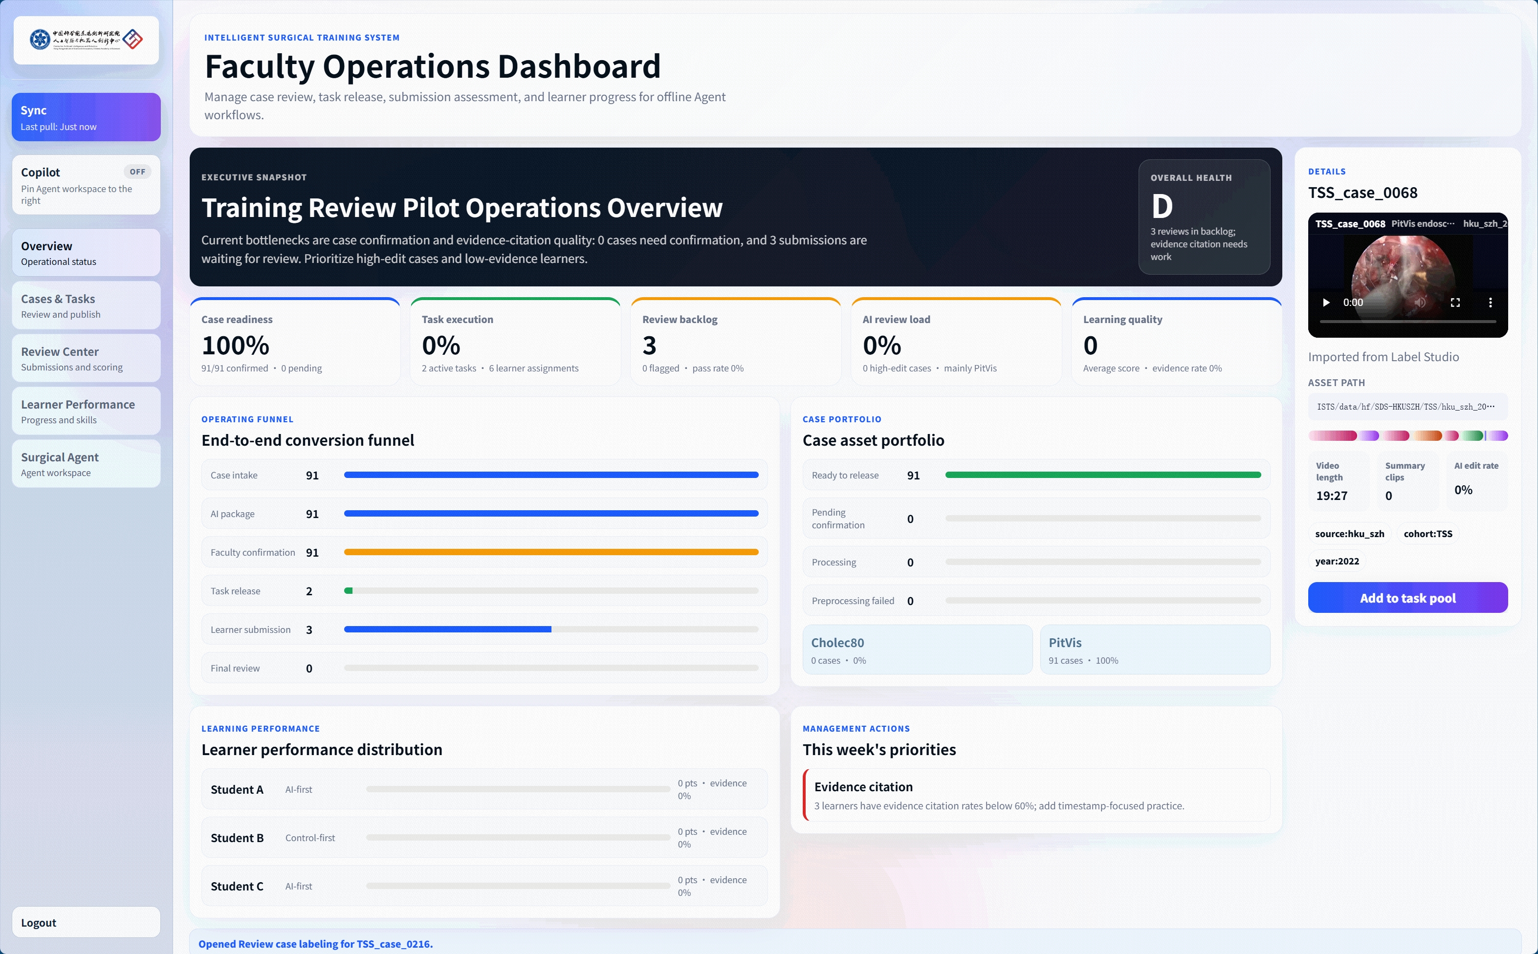The width and height of the screenshot is (1538, 954).
Task: Select the Student B performance row
Action: (484, 837)
